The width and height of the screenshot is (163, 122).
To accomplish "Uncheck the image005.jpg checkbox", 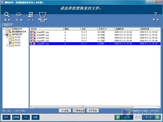I will coord(31,35).
